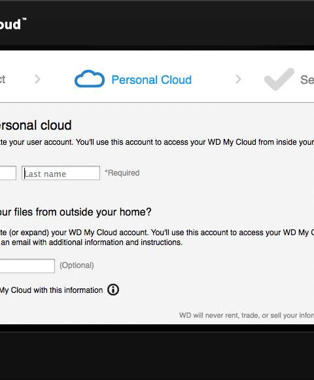Click the chevron arrow before Personal Cloud
314x380 pixels.
click(x=37, y=79)
